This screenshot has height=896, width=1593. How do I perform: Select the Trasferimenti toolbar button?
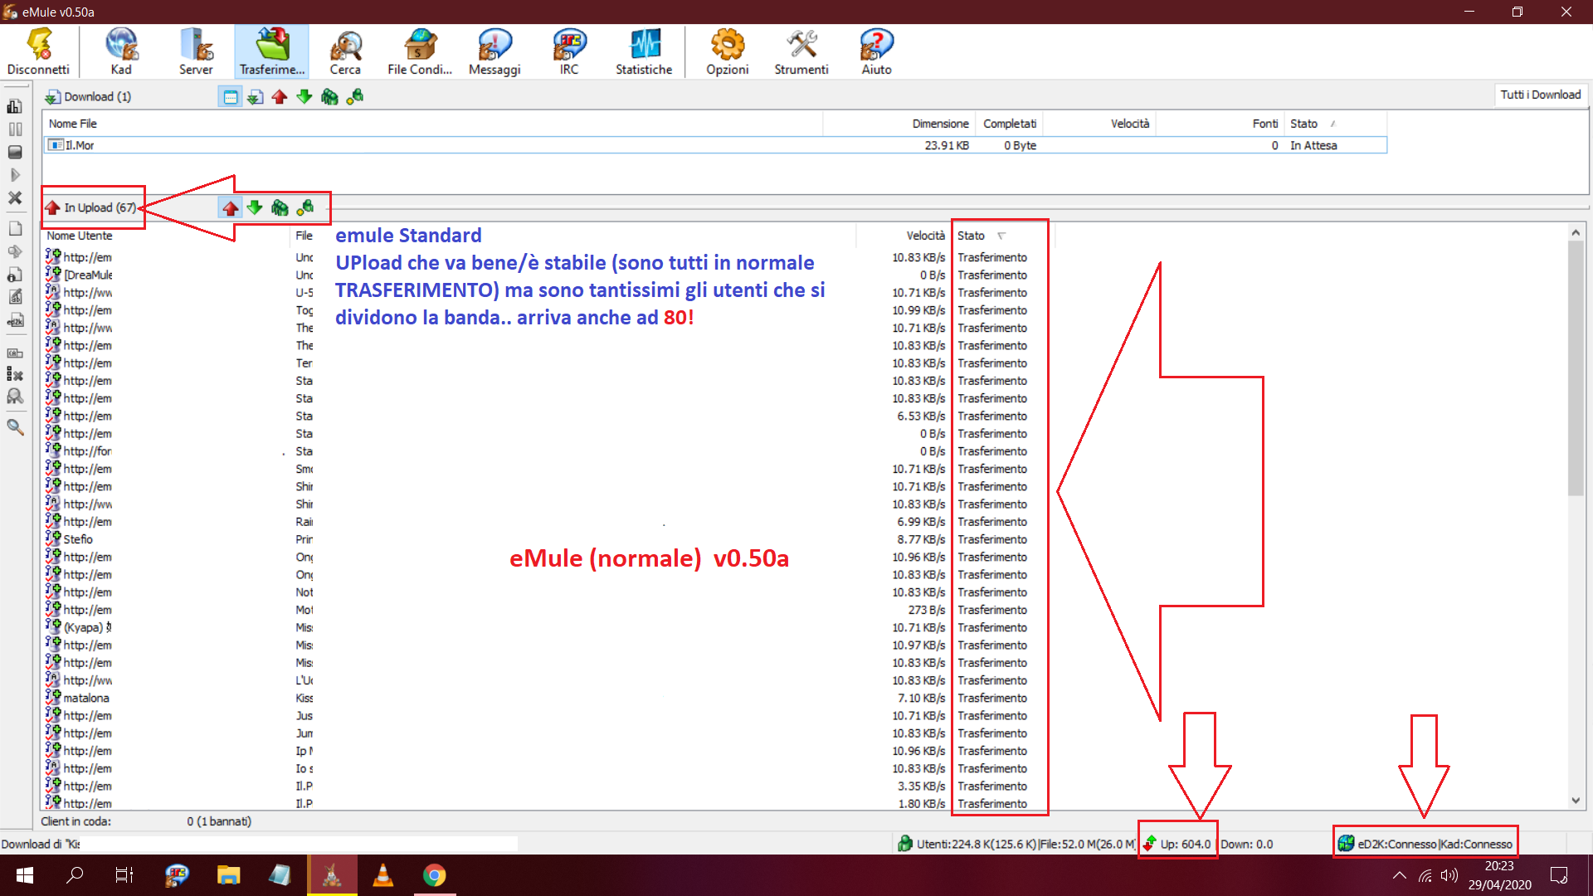(x=271, y=51)
